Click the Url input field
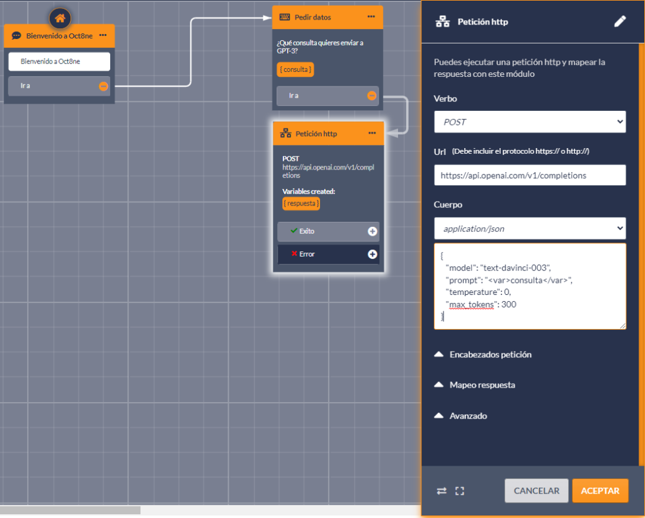 tap(530, 175)
